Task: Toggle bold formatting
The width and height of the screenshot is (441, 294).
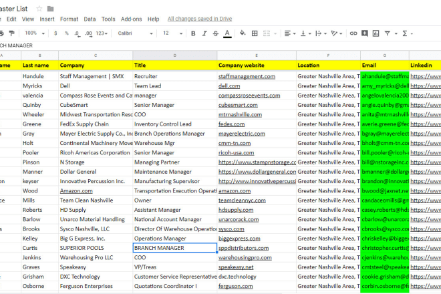Action: tap(193, 33)
